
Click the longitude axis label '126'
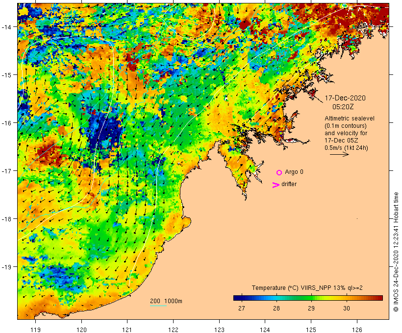click(357, 330)
